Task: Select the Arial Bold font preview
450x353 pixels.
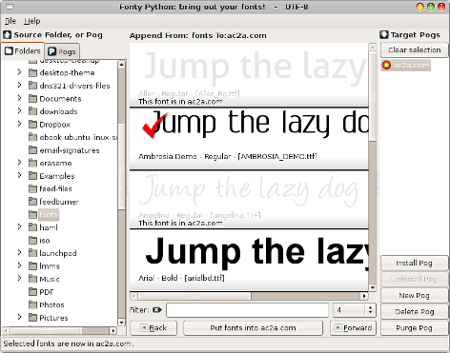Action: (249, 260)
